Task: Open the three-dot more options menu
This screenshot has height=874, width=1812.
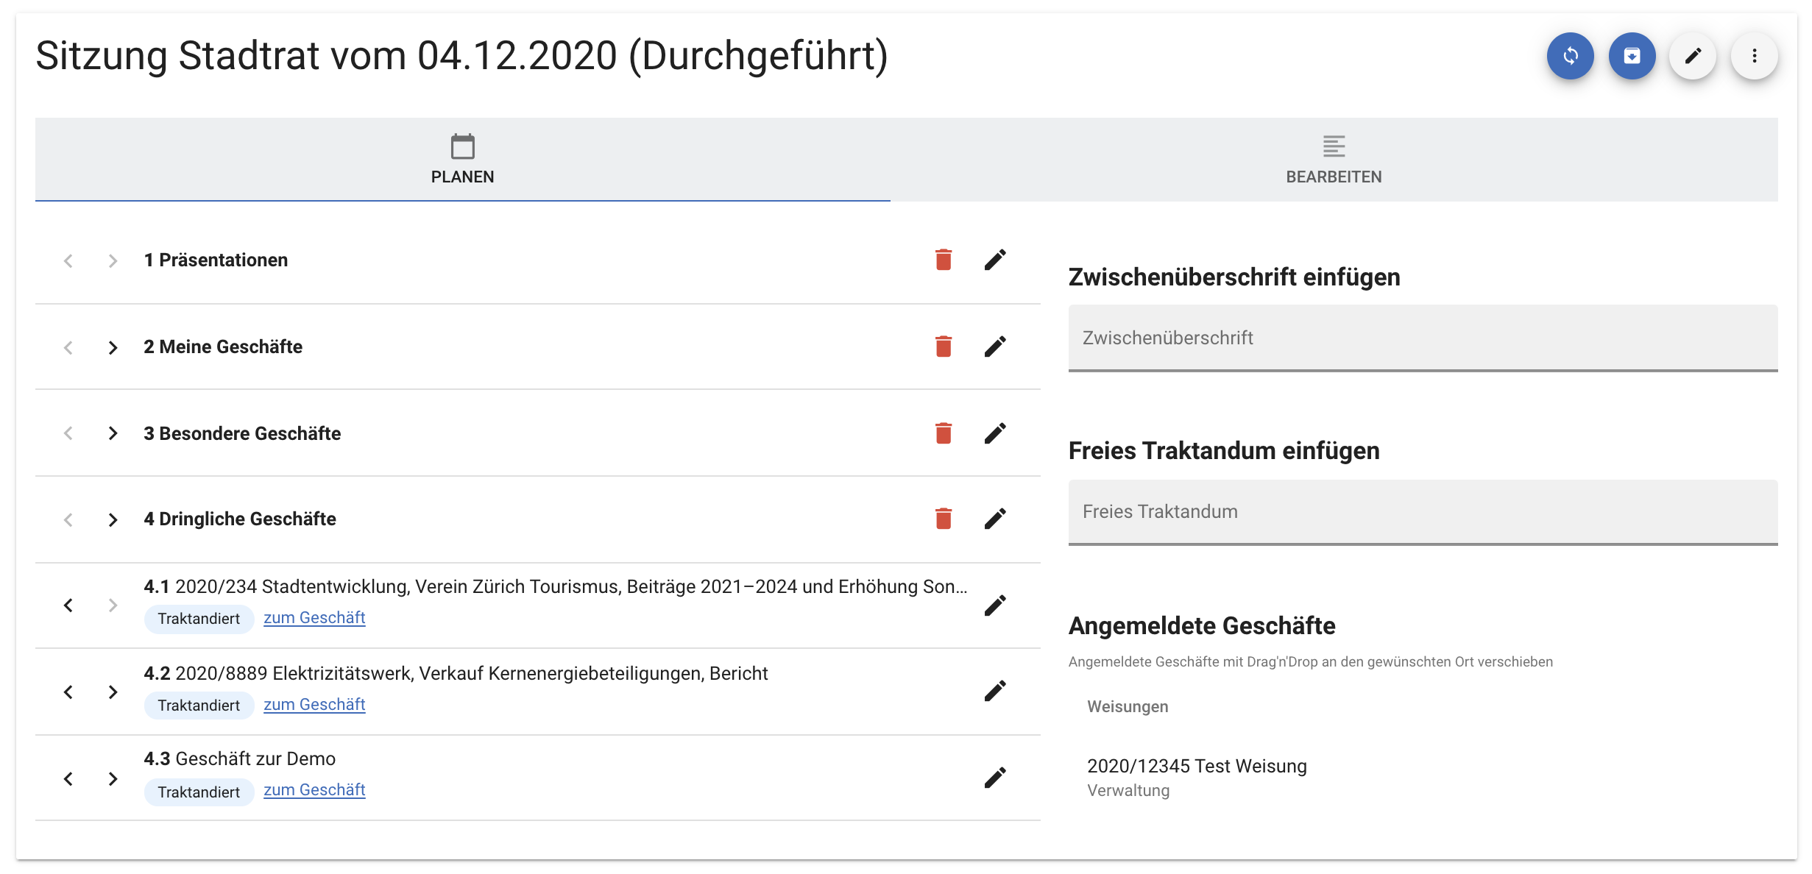Action: coord(1754,56)
